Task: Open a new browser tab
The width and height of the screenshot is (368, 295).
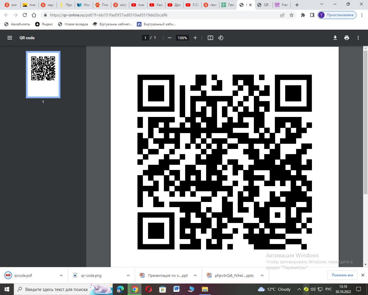Action: pos(297,5)
